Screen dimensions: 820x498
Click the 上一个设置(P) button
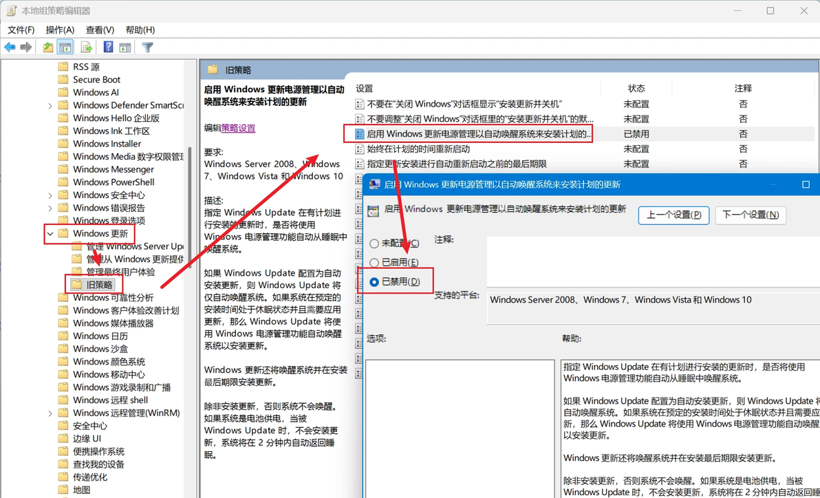673,215
